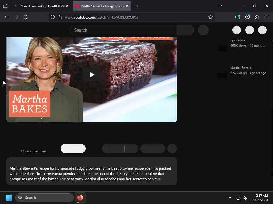Click the Martha BAKES logo on video
Screen dimensions: 273x204
click(x=30, y=104)
